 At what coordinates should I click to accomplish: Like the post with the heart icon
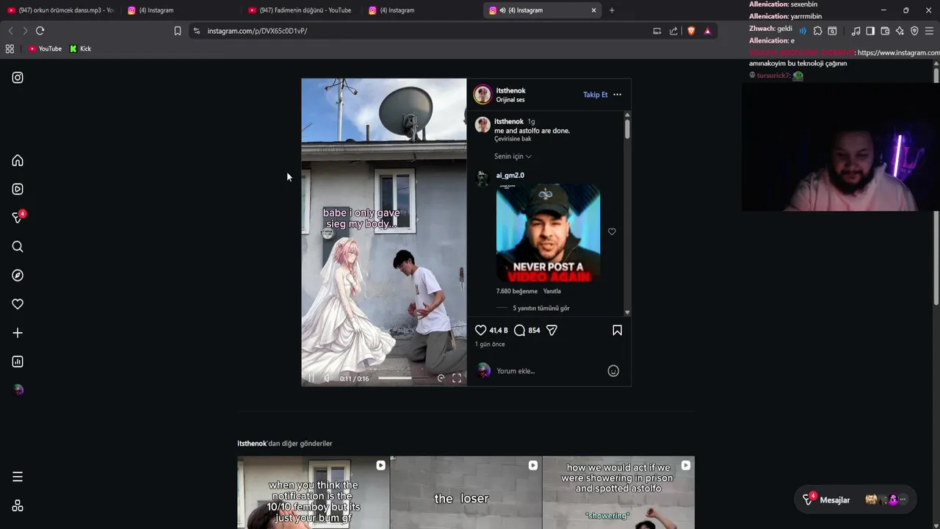click(x=480, y=330)
